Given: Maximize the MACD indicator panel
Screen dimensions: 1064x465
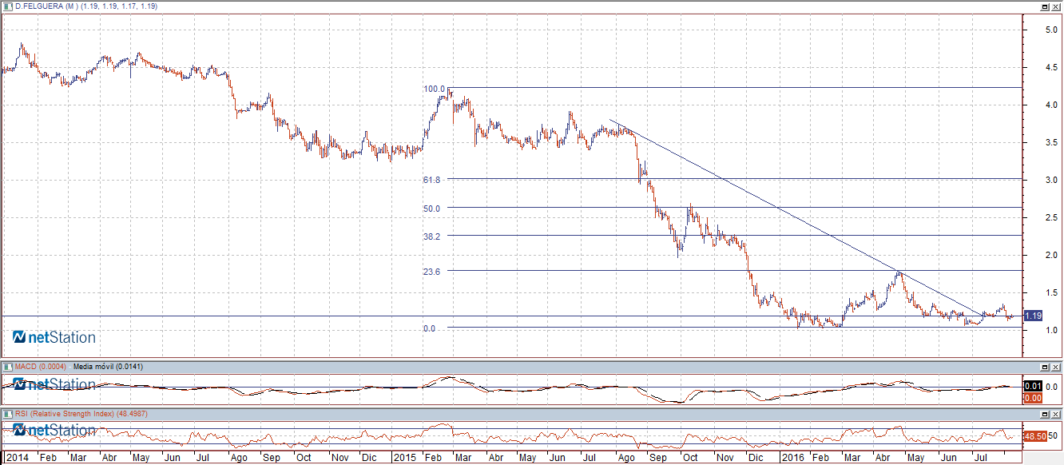Looking at the screenshot, I should click(1045, 366).
